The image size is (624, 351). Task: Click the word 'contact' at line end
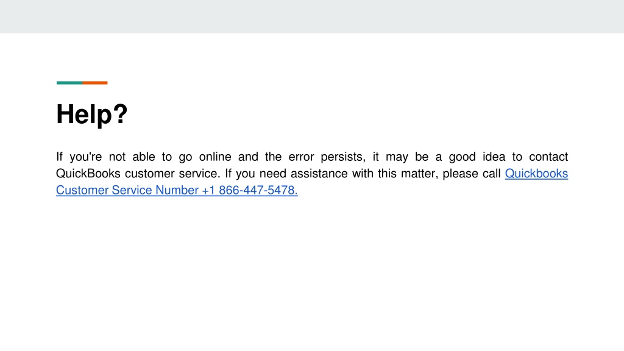pos(548,157)
